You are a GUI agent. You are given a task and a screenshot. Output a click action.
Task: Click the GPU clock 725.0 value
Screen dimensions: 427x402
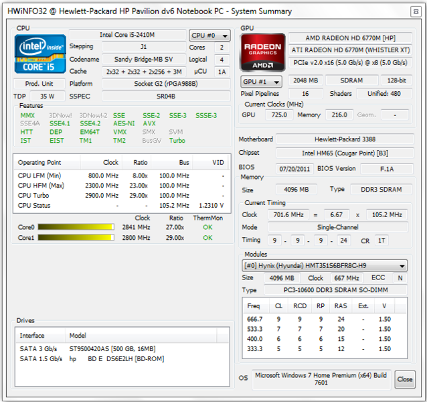coord(279,115)
